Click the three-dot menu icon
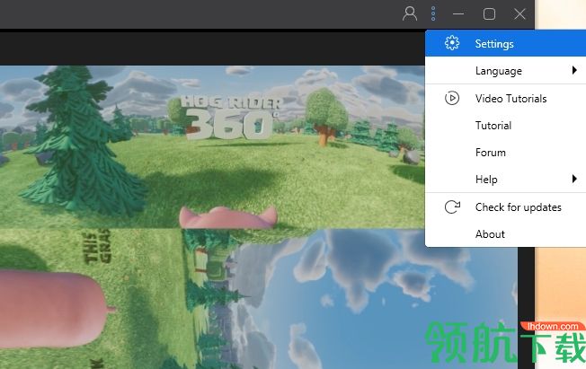Image resolution: width=586 pixels, height=369 pixels. 433,13
